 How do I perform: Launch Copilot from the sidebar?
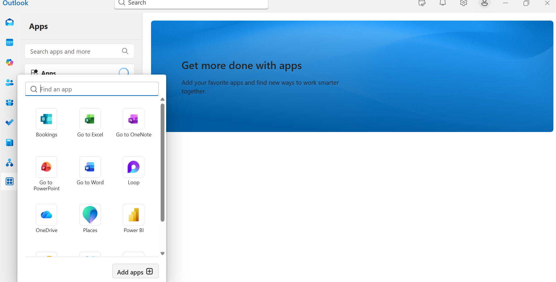[x=10, y=62]
